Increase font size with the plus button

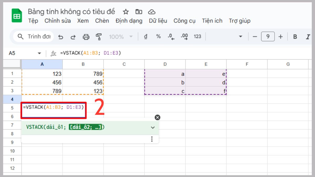281,37
